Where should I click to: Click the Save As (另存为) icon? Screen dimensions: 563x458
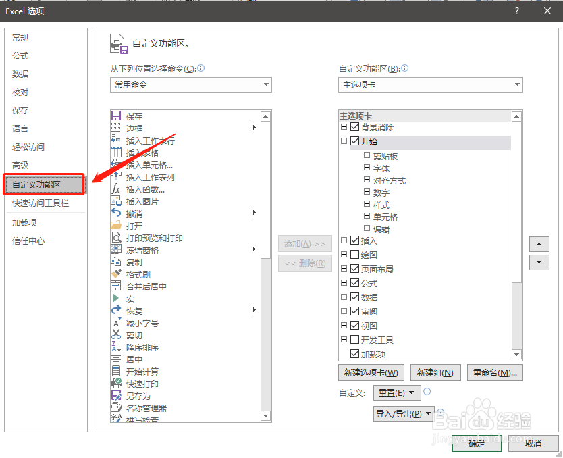116,395
